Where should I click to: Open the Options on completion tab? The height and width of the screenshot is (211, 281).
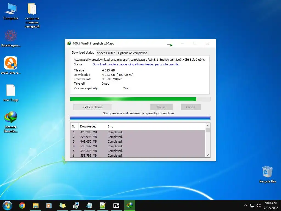(133, 53)
